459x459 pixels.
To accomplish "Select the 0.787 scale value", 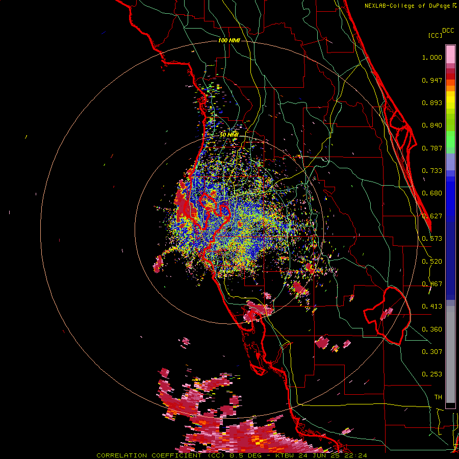I will [x=432, y=148].
